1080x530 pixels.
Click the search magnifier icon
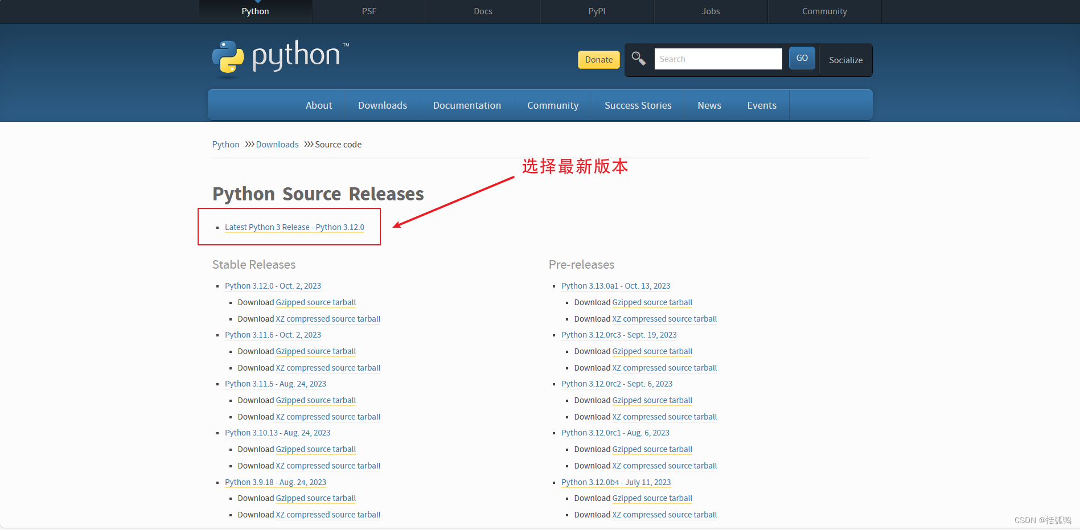point(638,59)
